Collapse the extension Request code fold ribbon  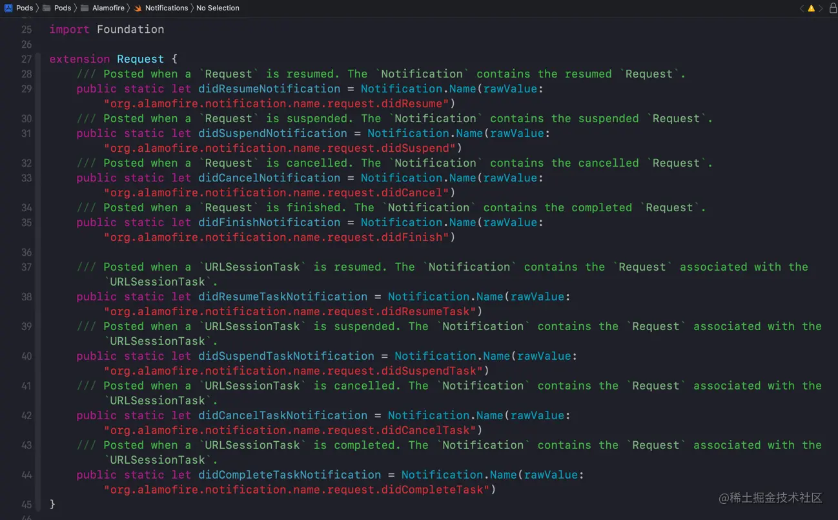38,281
